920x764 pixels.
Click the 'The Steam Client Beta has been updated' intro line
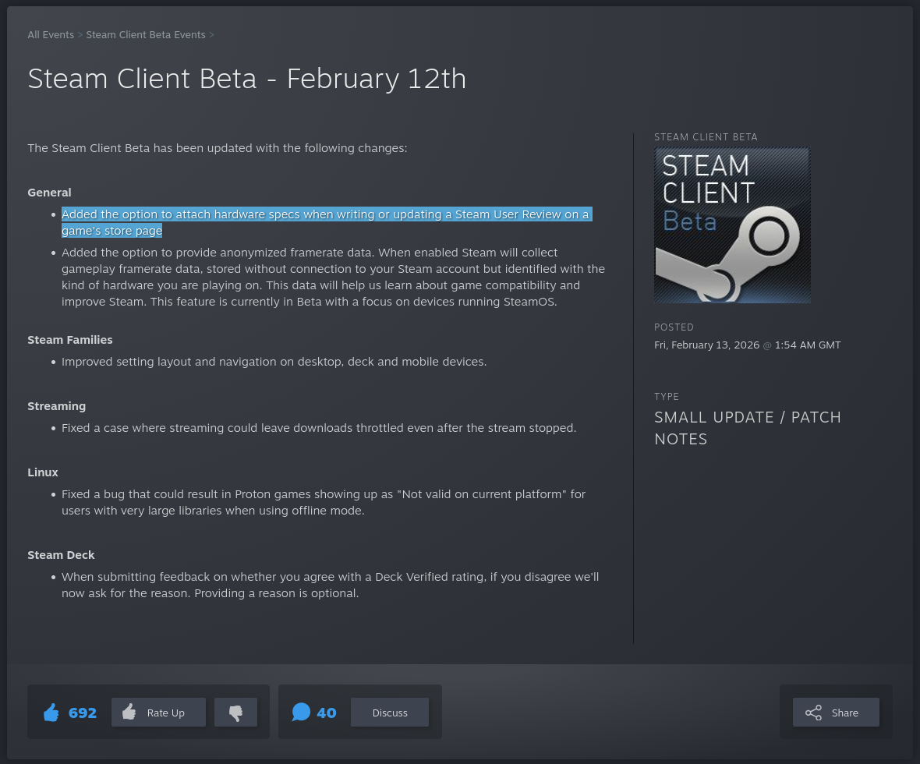217,148
